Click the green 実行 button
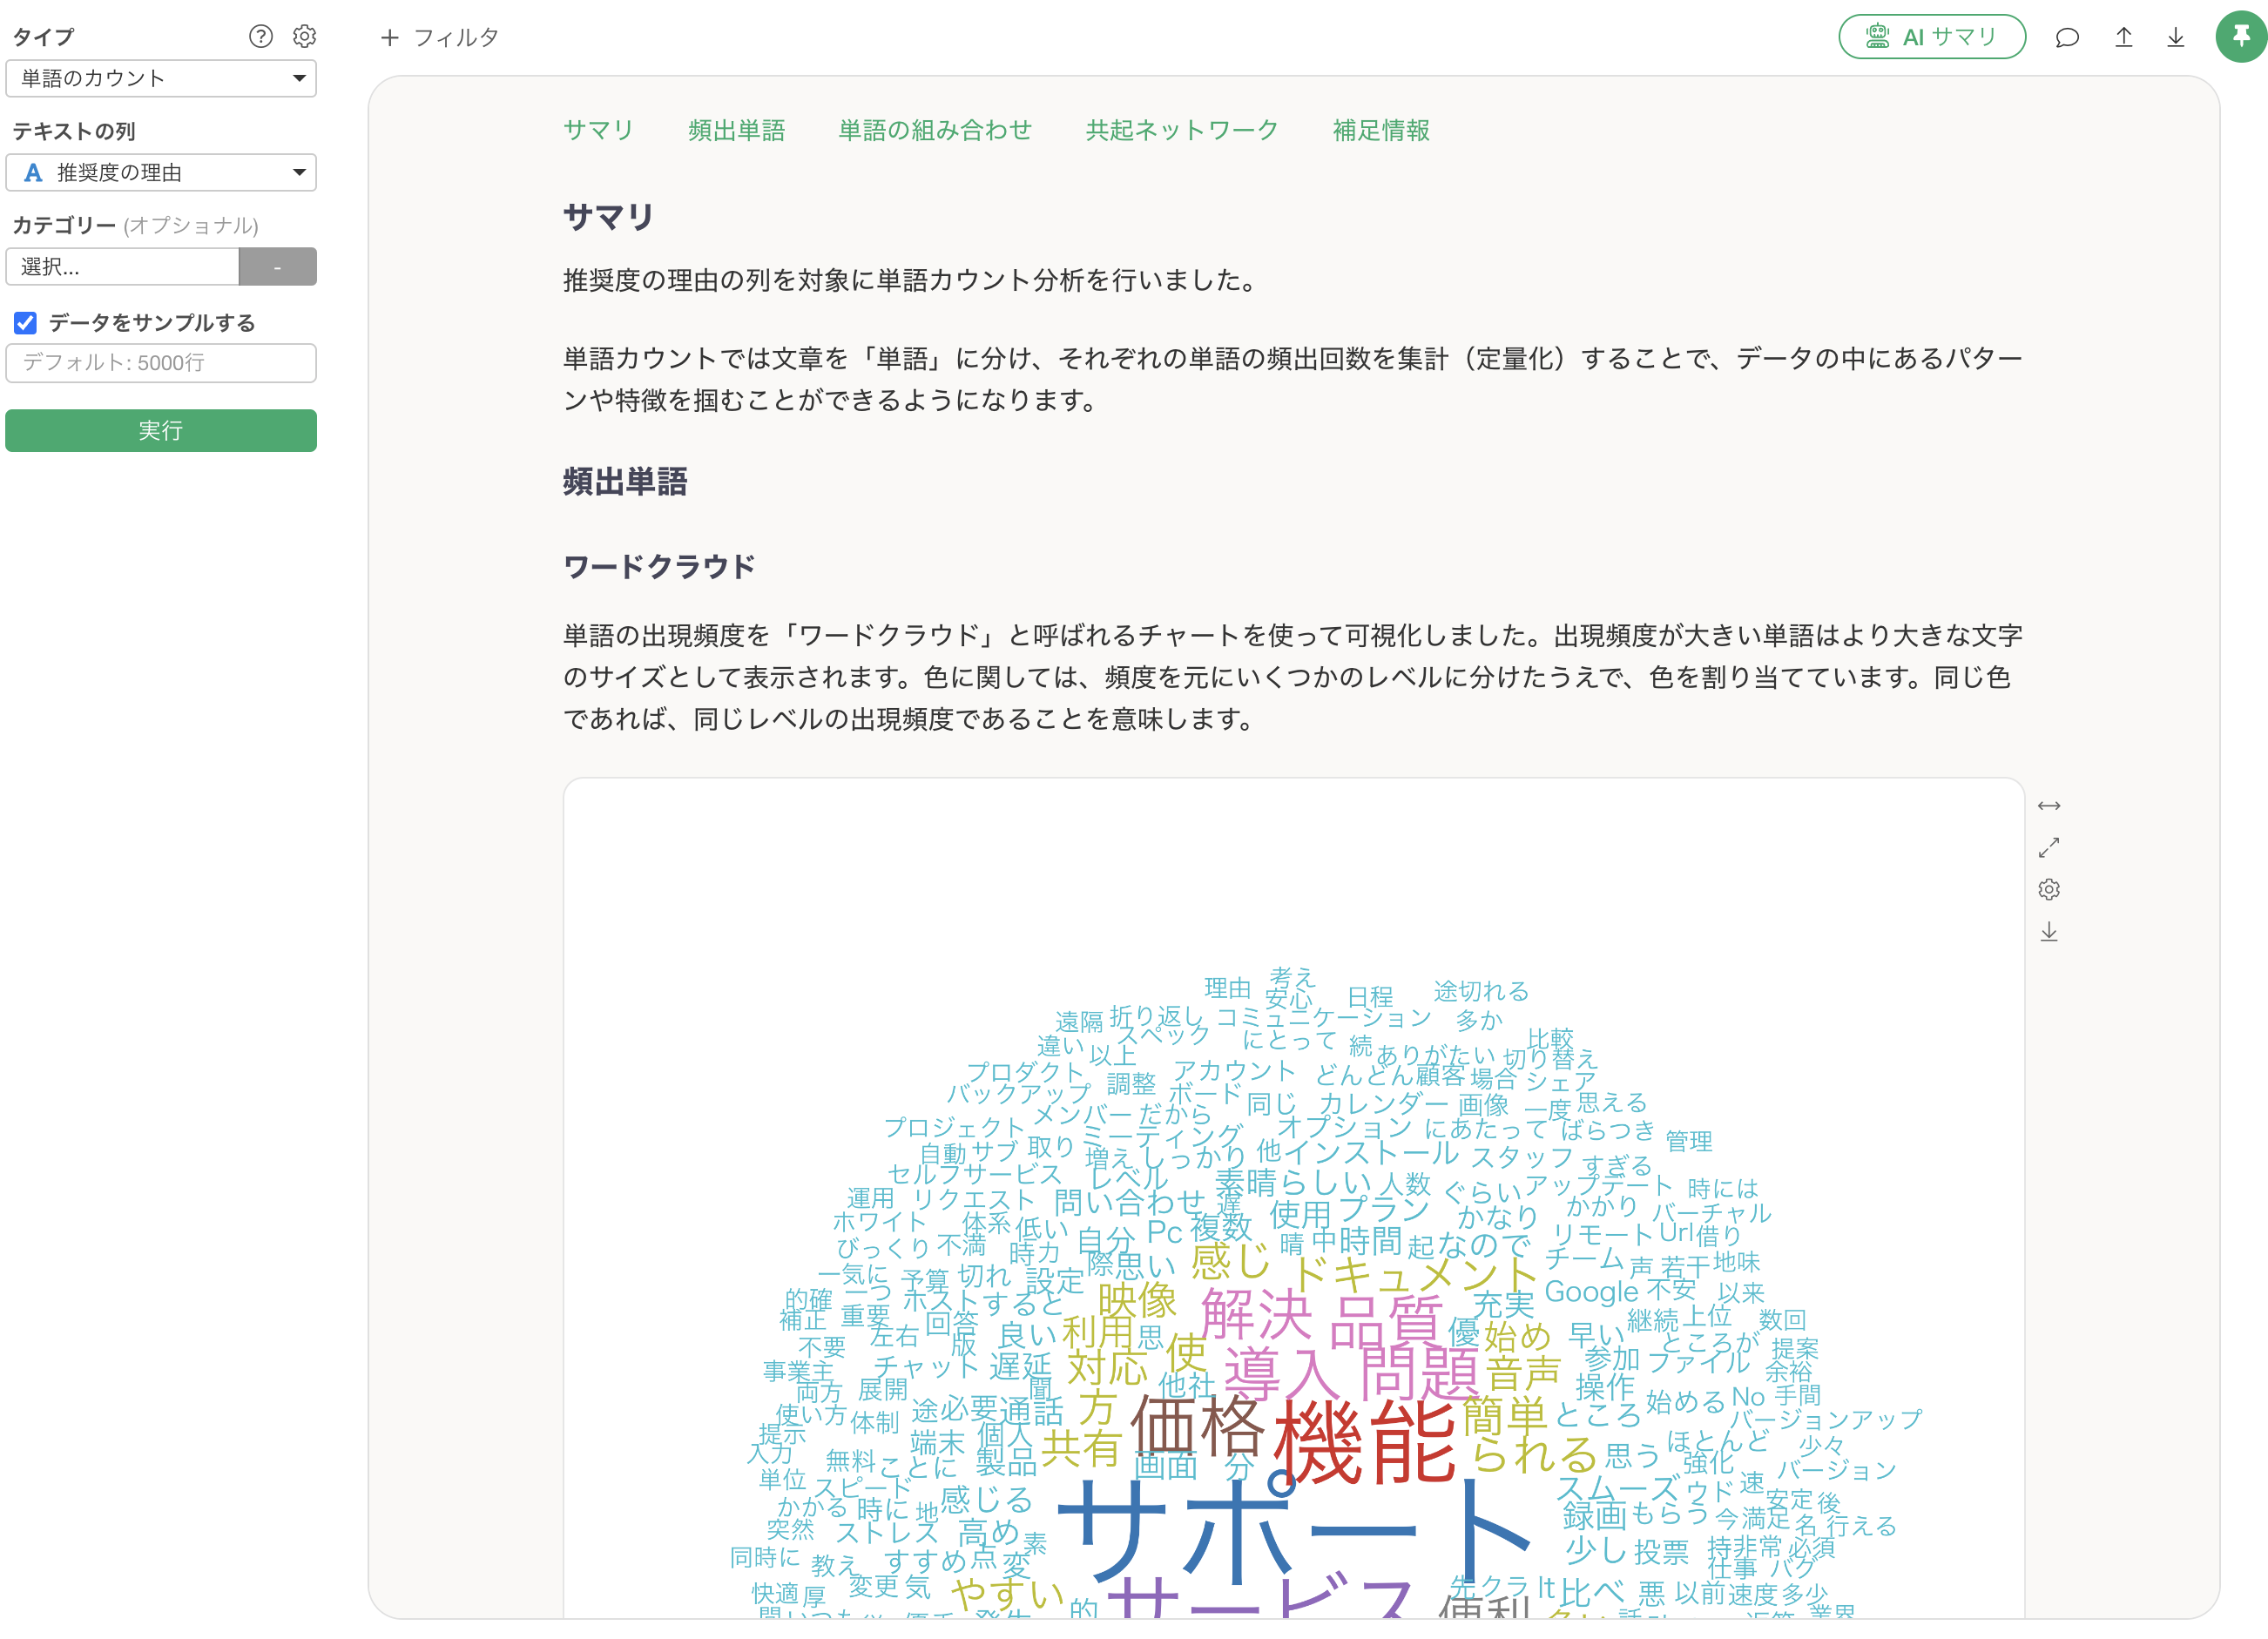2268x1639 pixels. click(161, 431)
